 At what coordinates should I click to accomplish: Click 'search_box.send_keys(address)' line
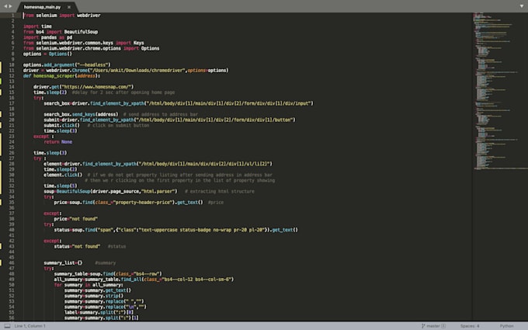[x=82, y=114]
